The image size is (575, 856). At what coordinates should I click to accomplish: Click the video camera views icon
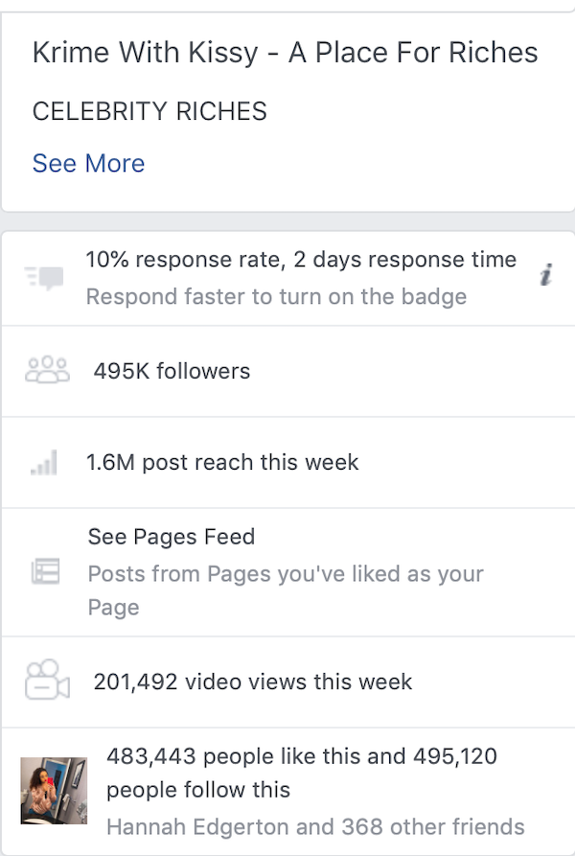pos(47,681)
